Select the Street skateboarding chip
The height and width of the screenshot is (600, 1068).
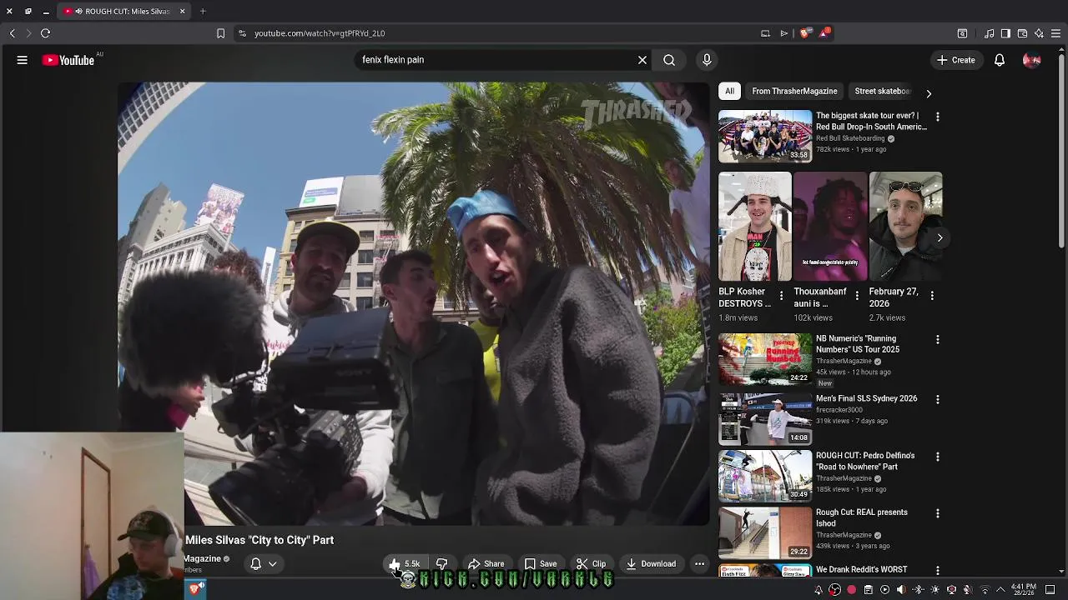tap(883, 91)
